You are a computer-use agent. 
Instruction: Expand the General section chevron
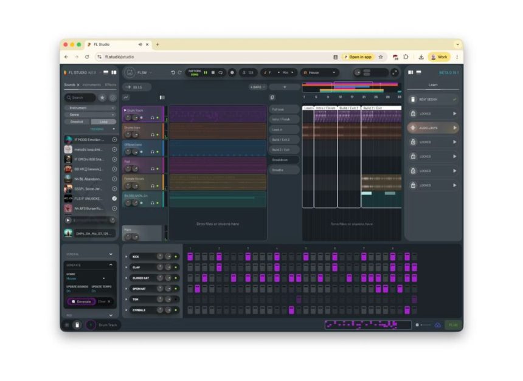click(x=111, y=255)
